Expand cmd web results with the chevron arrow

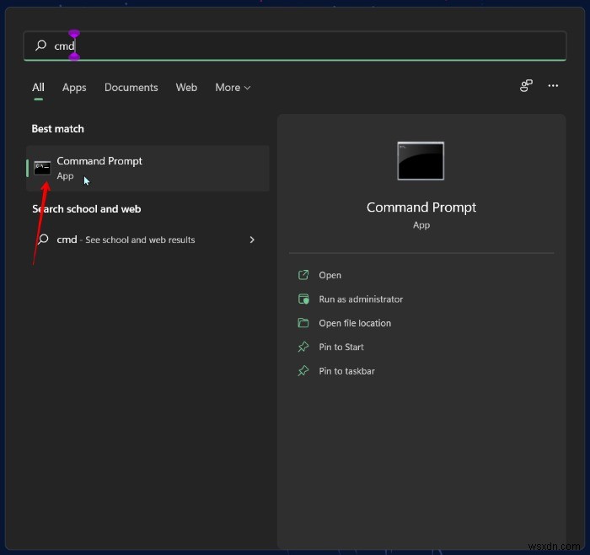(252, 240)
